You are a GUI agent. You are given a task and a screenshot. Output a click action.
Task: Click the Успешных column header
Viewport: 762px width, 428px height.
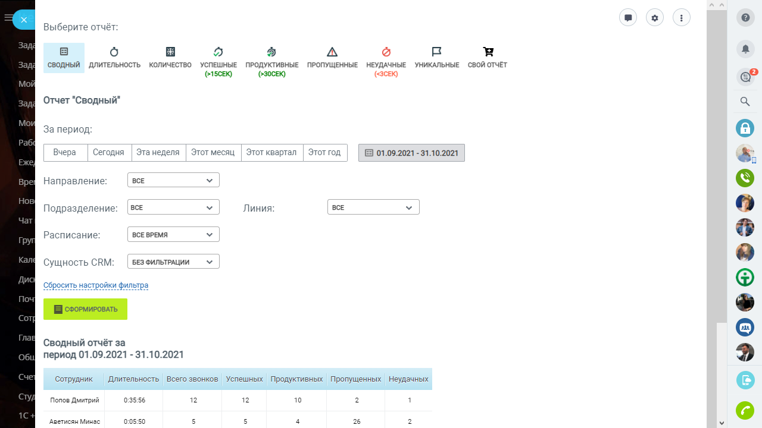click(x=244, y=379)
